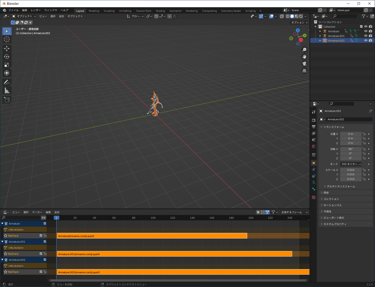The width and height of the screenshot is (375, 287).
Task: Switch viewport shading to rendered mode
Action: pos(301,16)
